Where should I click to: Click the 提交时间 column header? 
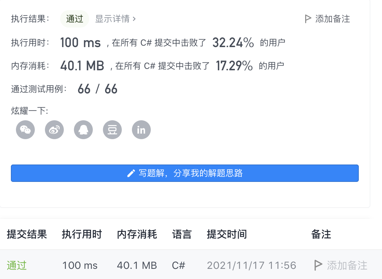(227, 234)
